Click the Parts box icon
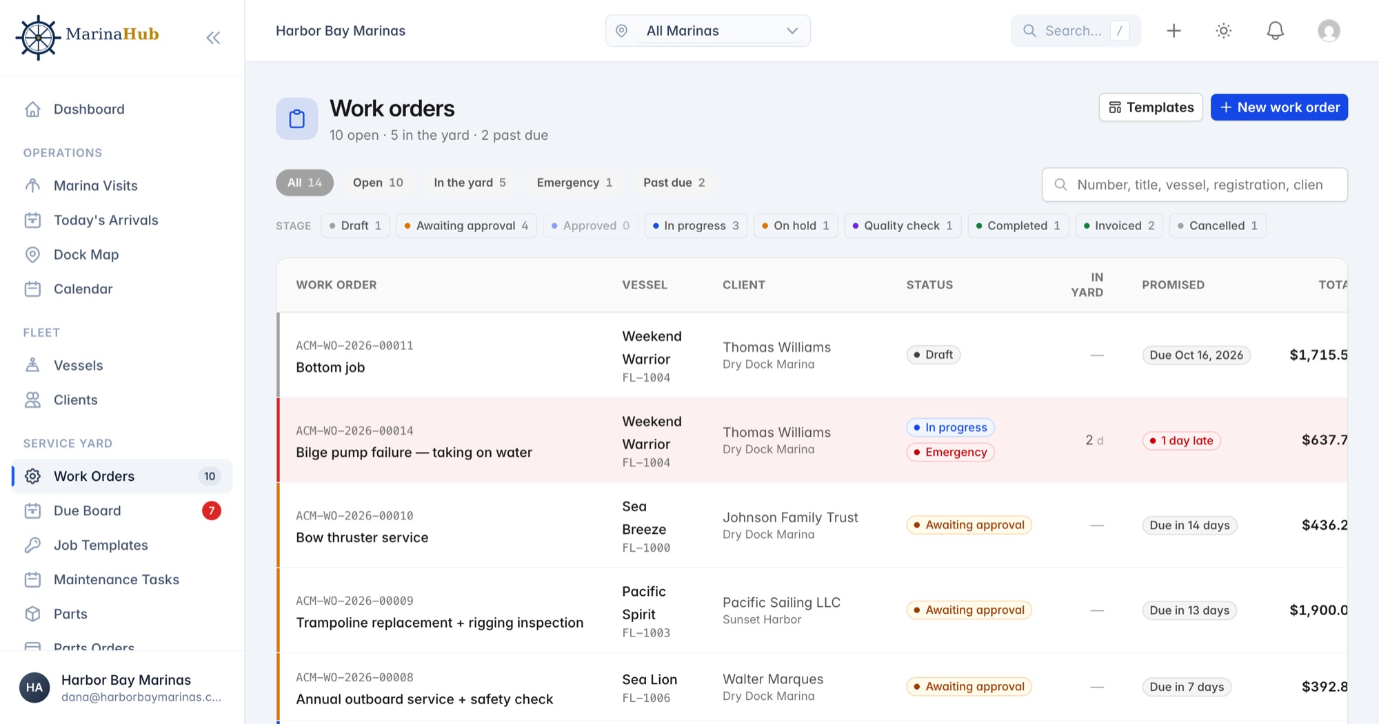The image size is (1379, 724). [32, 614]
